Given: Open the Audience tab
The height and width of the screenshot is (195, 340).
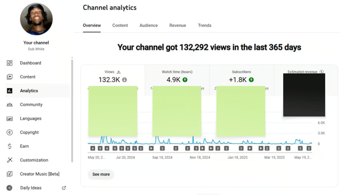Looking at the screenshot, I should [149, 25].
